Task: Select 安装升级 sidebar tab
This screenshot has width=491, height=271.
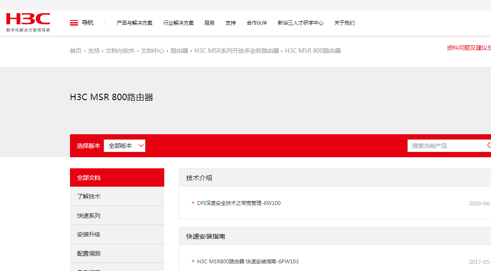Action: coord(117,234)
